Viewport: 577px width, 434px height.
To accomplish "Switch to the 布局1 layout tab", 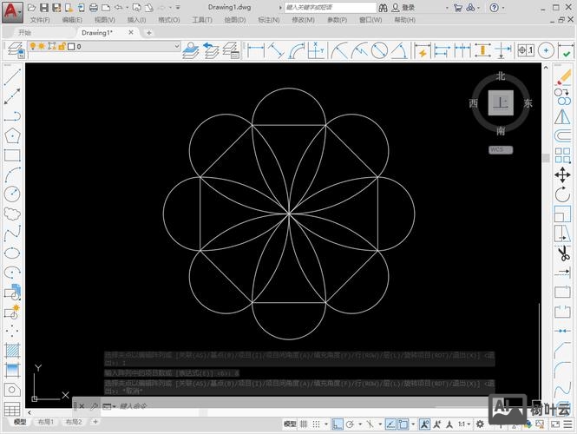I will tap(45, 423).
